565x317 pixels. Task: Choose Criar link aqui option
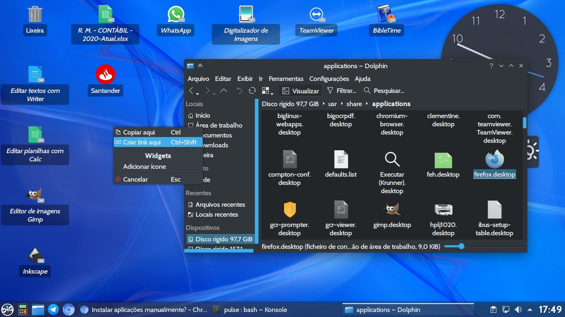click(x=158, y=142)
